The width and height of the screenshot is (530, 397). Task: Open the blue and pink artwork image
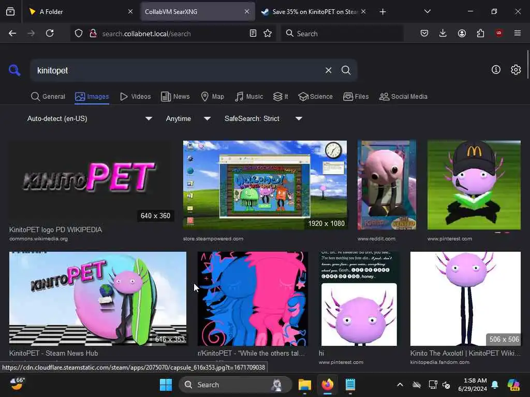point(253,298)
